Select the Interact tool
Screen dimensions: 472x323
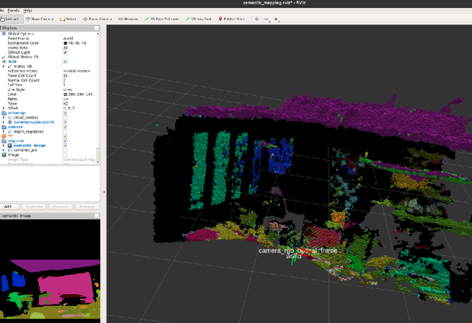click(13, 19)
